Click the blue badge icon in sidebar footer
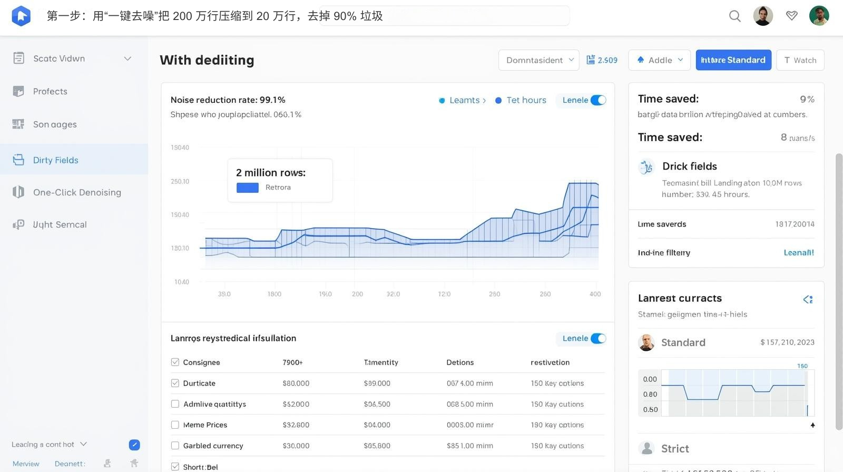843x472 pixels. [x=134, y=445]
